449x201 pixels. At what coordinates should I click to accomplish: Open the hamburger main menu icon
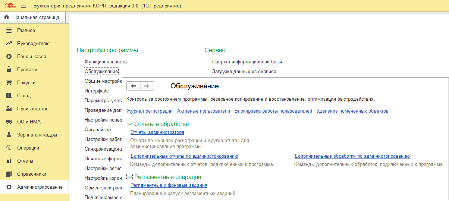tap(23, 6)
